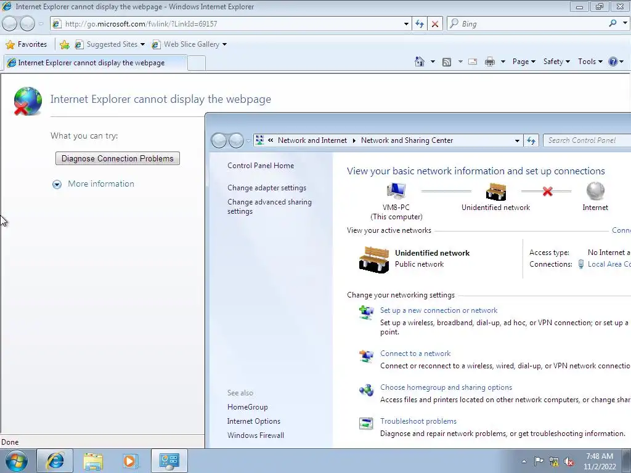Open the Print dropdown arrow
The image size is (631, 473).
click(503, 62)
